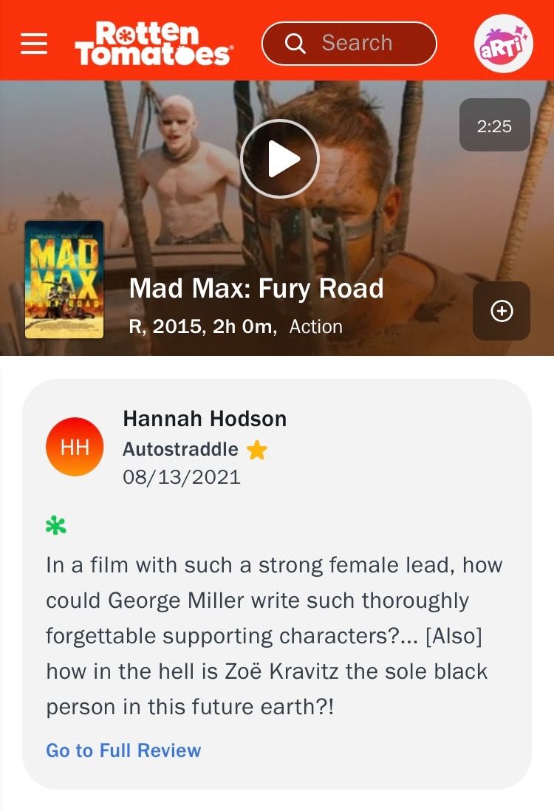The height and width of the screenshot is (811, 554).
Task: Open the Autostraddle publication link
Action: pos(180,449)
